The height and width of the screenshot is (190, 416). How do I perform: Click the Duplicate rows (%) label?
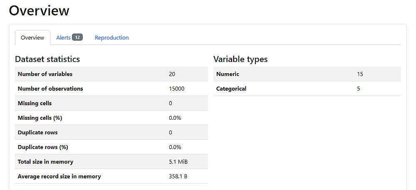pos(43,147)
